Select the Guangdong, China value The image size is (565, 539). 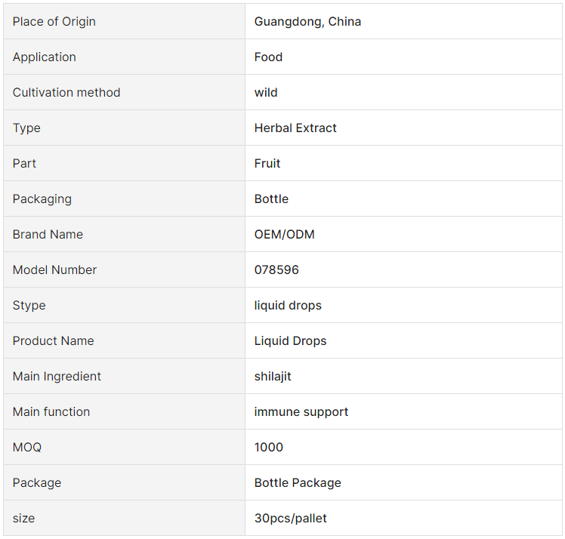tap(307, 22)
